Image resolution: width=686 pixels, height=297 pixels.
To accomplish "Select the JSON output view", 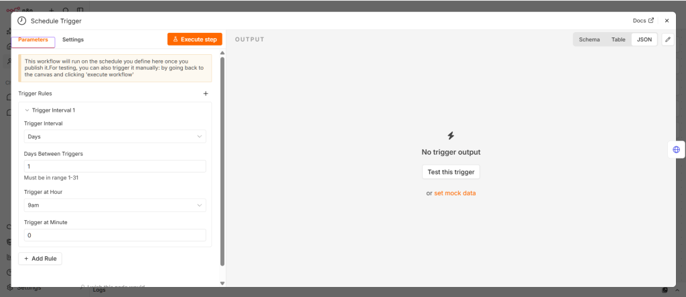I will click(x=644, y=39).
